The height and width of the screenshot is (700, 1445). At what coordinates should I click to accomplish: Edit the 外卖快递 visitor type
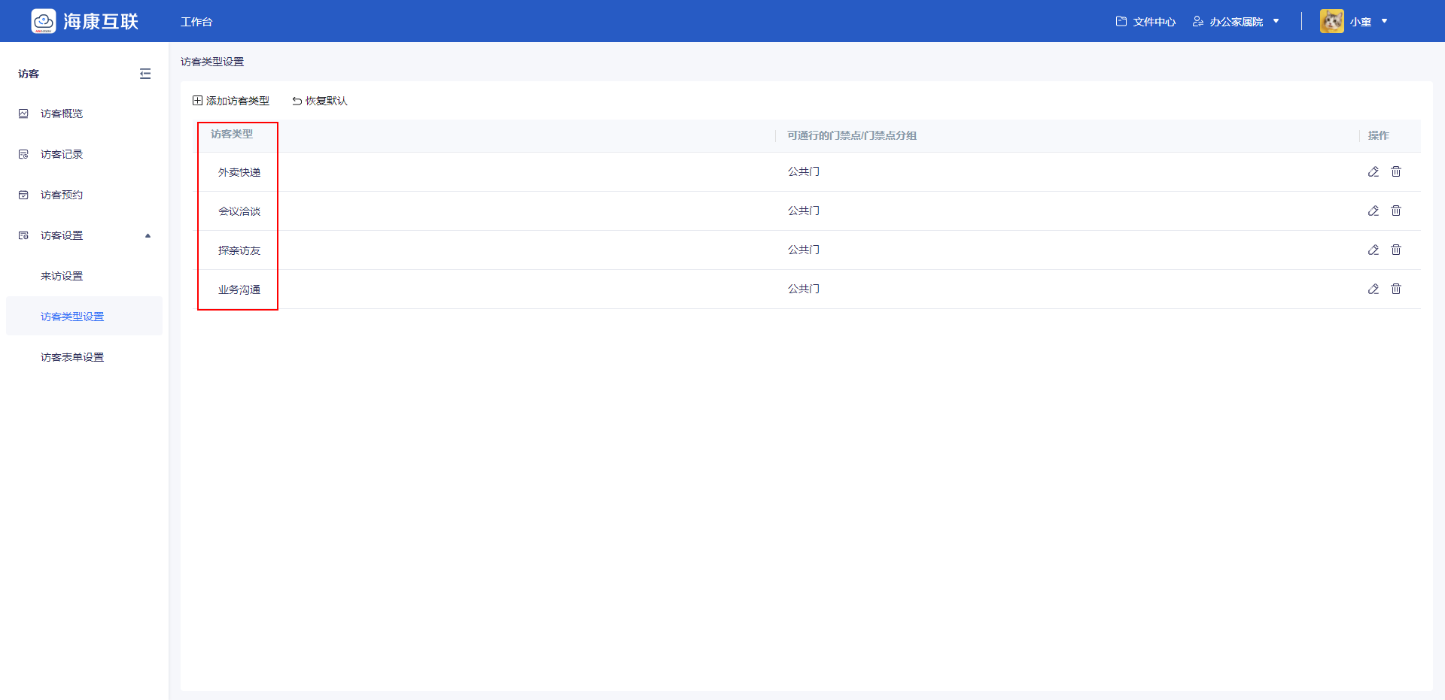pyautogui.click(x=1373, y=171)
